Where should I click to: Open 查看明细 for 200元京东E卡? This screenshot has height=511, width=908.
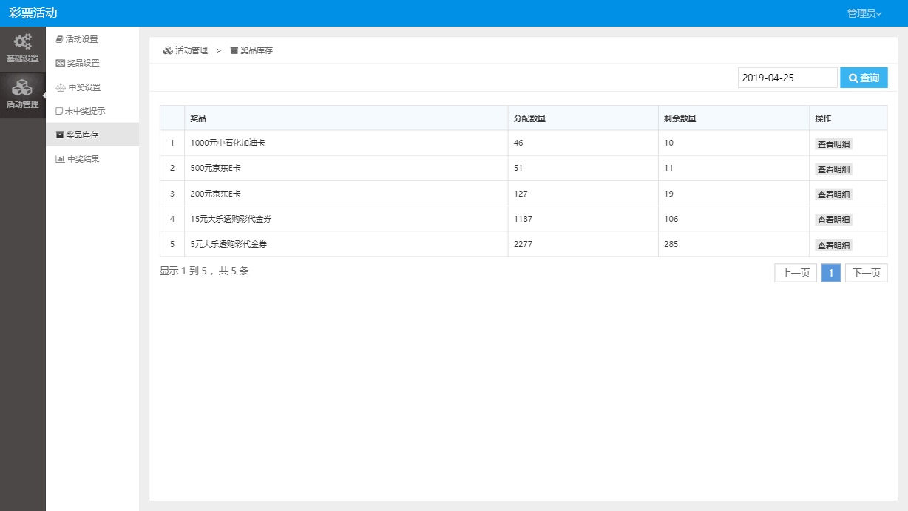pyautogui.click(x=833, y=194)
